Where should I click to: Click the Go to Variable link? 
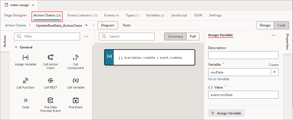pyautogui.click(x=219, y=79)
